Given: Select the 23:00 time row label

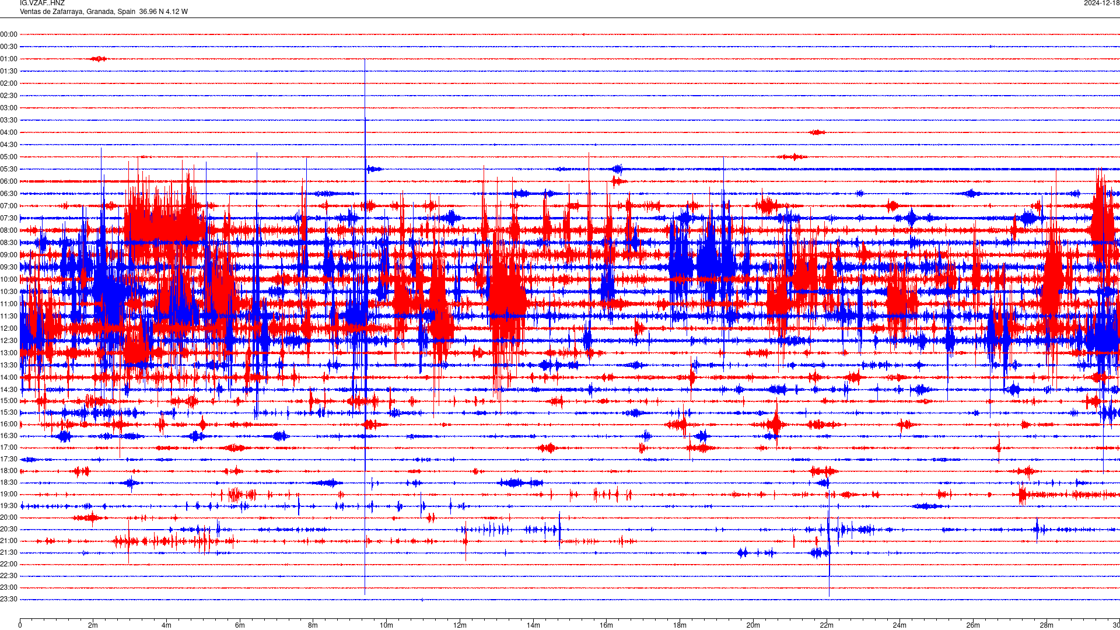Looking at the screenshot, I should tap(9, 587).
